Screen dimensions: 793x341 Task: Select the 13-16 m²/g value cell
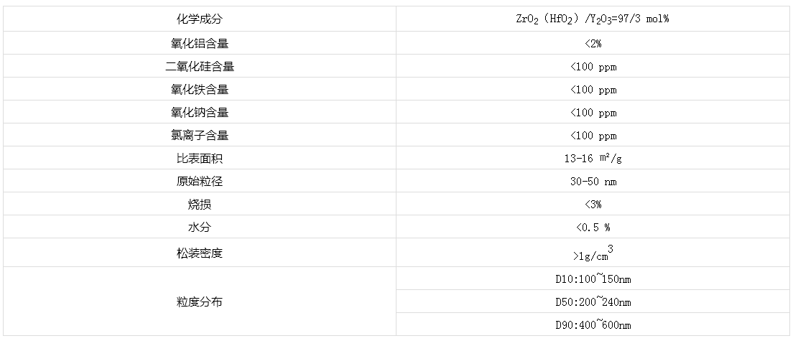(x=593, y=159)
